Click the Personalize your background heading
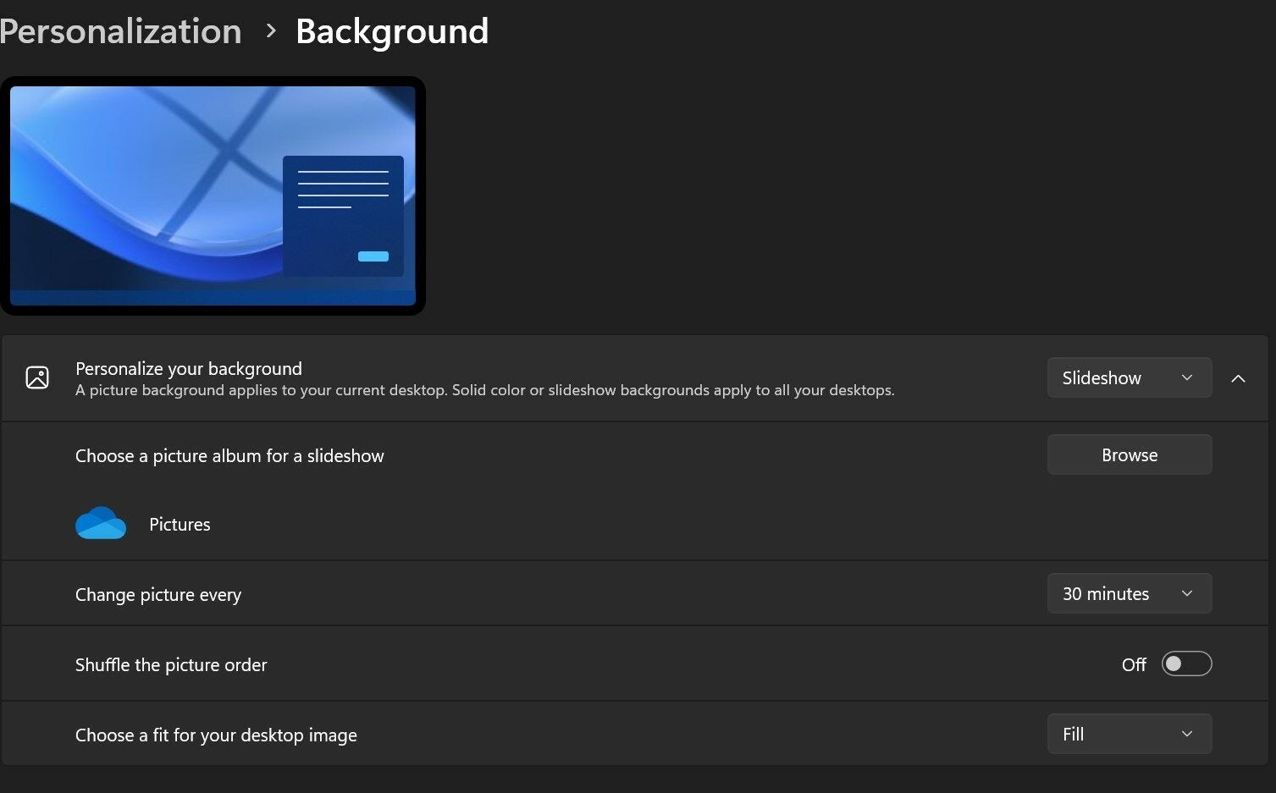 (189, 369)
